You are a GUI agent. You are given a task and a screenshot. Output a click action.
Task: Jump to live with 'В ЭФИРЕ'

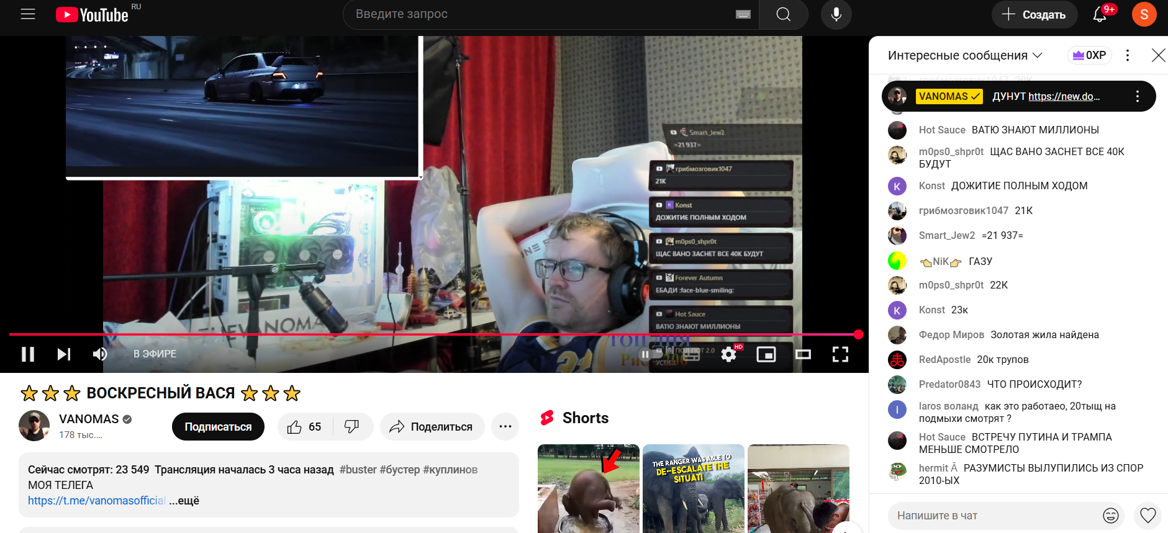pyautogui.click(x=155, y=354)
